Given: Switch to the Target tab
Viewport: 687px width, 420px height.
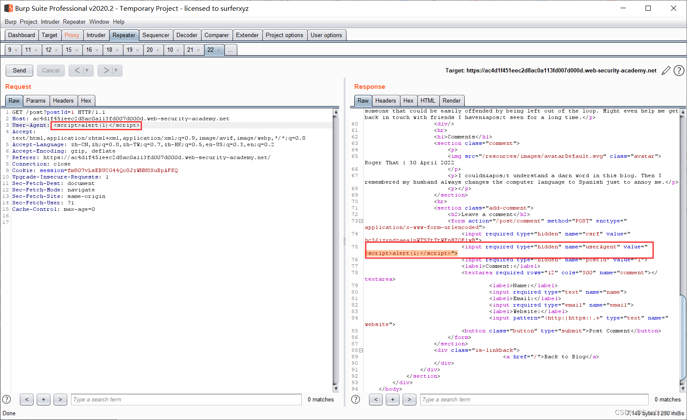Looking at the screenshot, I should click(x=49, y=35).
